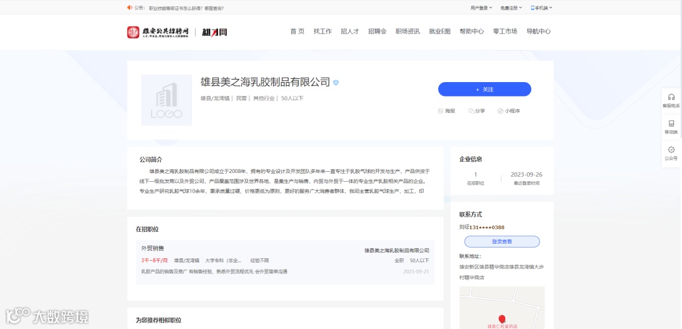Screen dimensions: 682x329
Task: Open the 招人才 menu item
Action: (x=350, y=32)
